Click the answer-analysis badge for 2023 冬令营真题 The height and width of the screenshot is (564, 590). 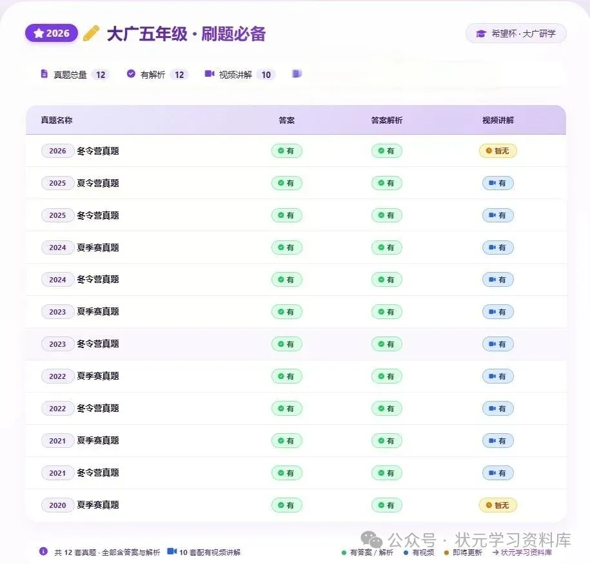[x=387, y=344]
